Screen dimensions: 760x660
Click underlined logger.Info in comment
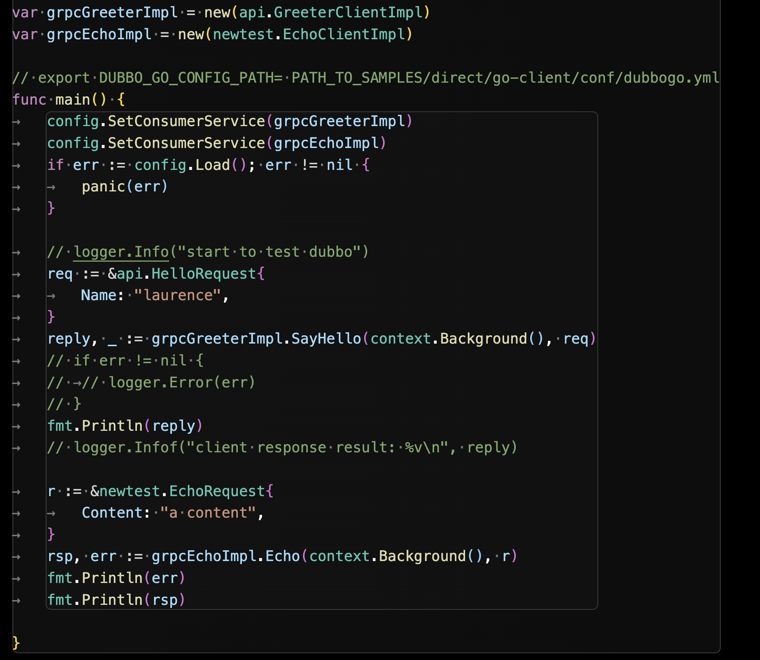click(x=121, y=252)
